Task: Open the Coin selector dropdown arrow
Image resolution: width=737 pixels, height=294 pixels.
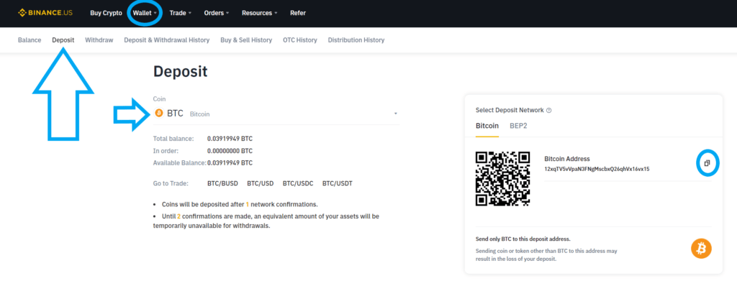Action: (x=396, y=114)
